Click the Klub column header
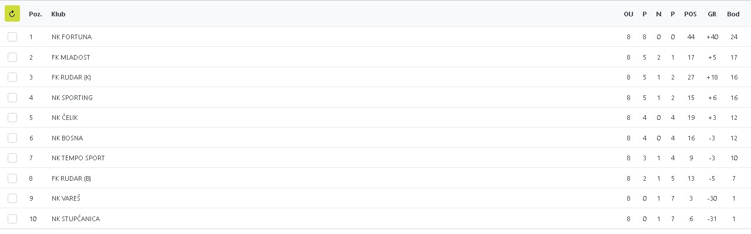Viewport: 751px width, 234px height. coord(58,14)
